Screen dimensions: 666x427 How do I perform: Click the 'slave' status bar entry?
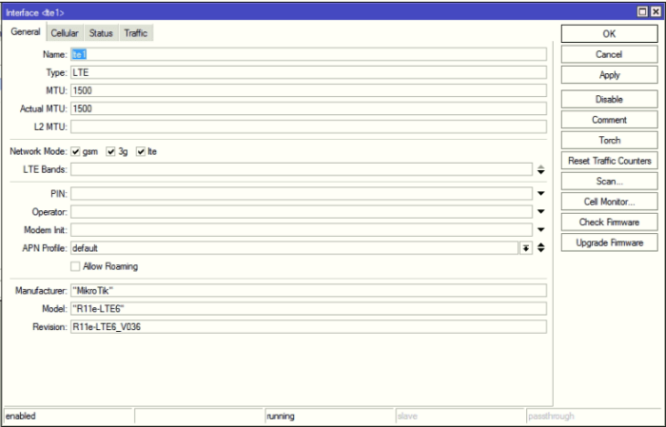pos(460,416)
